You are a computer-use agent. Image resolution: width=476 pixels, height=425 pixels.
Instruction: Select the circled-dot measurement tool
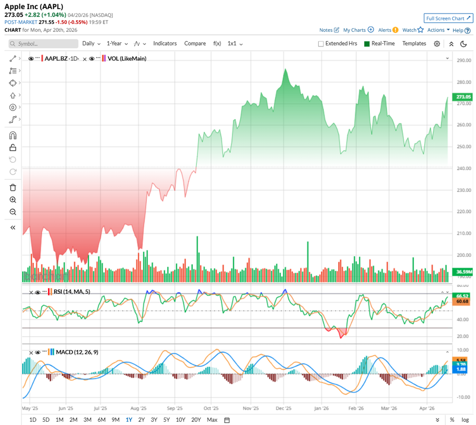pos(13,107)
